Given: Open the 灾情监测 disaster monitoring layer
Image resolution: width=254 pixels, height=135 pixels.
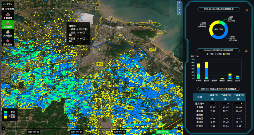Looking at the screenshot, I should [x=8, y=33].
